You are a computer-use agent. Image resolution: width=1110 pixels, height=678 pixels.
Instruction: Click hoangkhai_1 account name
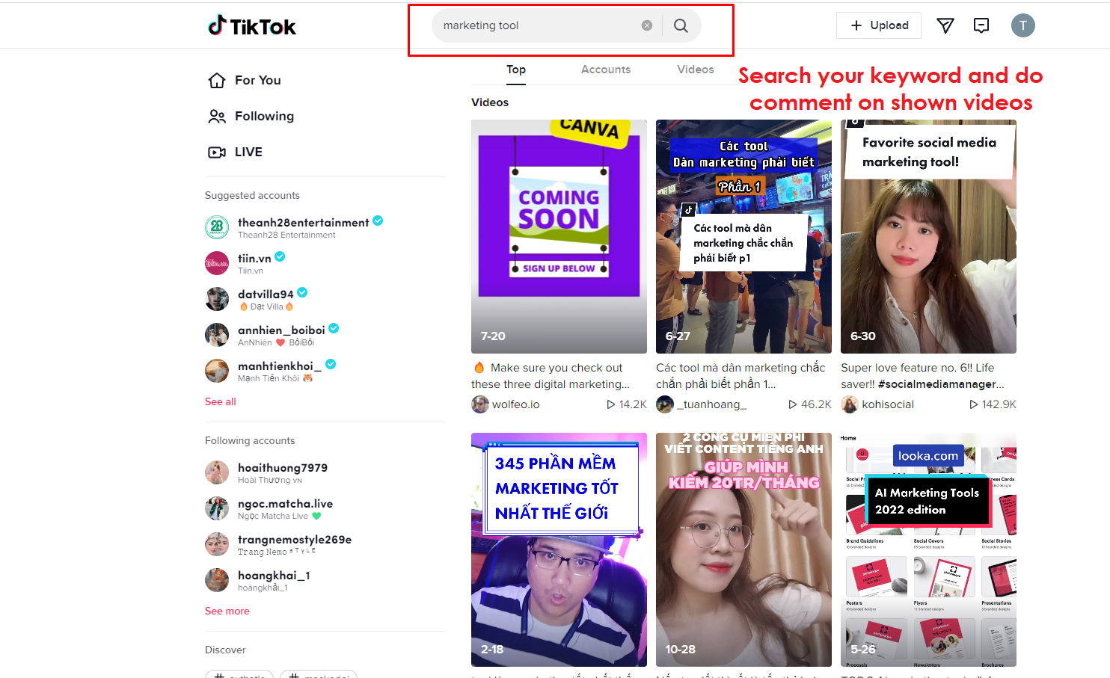pos(274,575)
